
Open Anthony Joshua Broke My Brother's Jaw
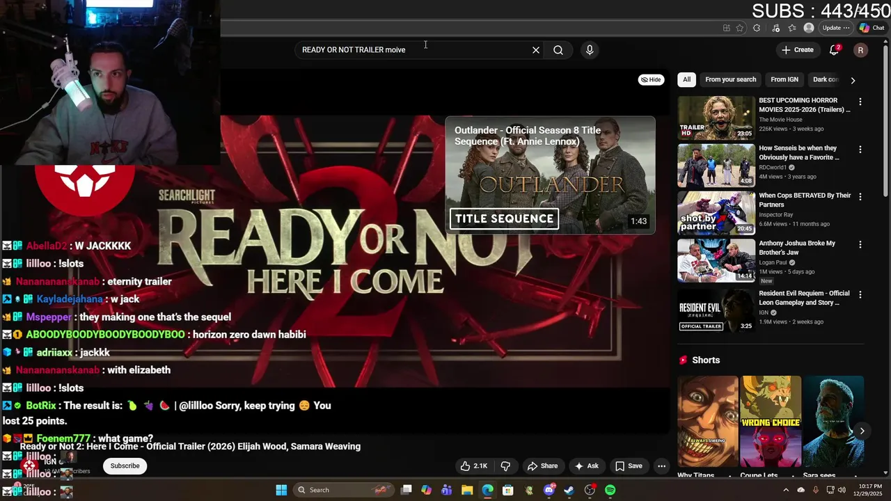click(x=797, y=248)
